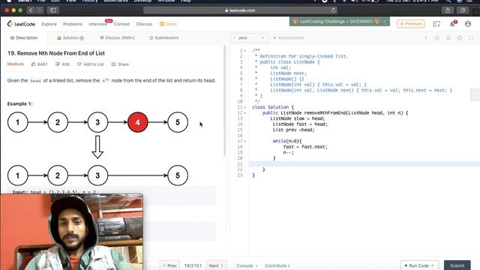Go to previous problem with Prev
Screen dimensions: 480x270
click(169, 265)
